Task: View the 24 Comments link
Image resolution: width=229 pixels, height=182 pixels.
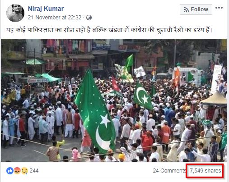Action: click(169, 171)
